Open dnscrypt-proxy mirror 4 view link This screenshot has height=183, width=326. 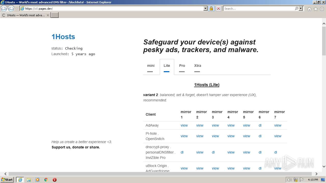coord(231,152)
